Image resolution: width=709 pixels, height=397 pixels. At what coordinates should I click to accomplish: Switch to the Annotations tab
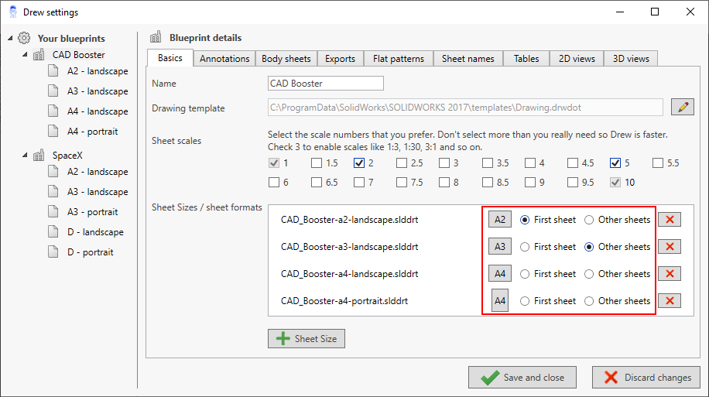click(x=224, y=59)
